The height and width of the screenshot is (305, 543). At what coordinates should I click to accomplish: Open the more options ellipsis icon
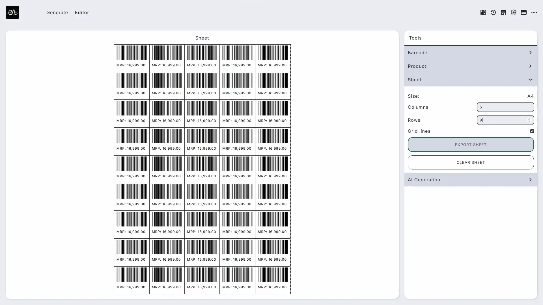[534, 12]
